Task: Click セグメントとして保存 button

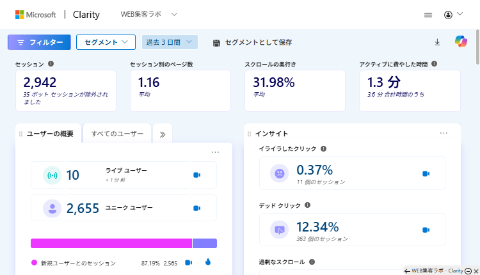Action: (252, 42)
